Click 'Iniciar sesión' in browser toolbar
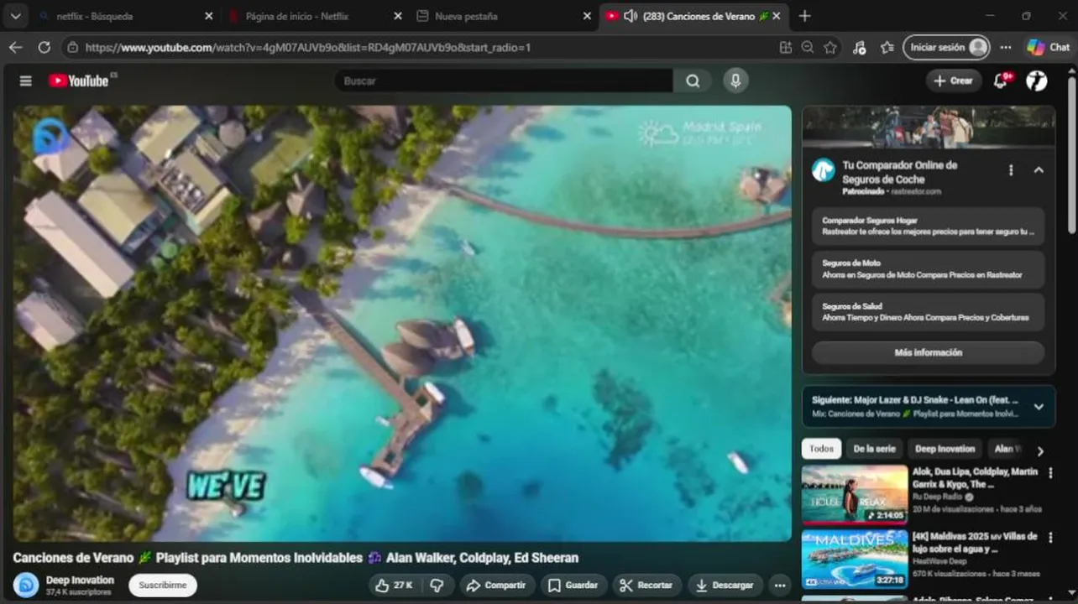Screen dimensions: 1078x604 tap(946, 48)
